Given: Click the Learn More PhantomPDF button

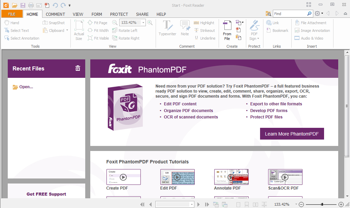Looking at the screenshot, I should [x=292, y=134].
